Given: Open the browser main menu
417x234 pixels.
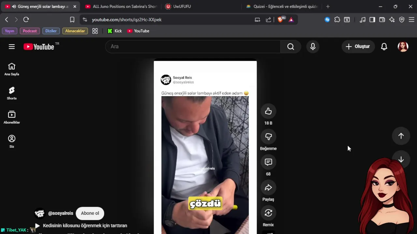Looking at the screenshot, I should tap(411, 19).
